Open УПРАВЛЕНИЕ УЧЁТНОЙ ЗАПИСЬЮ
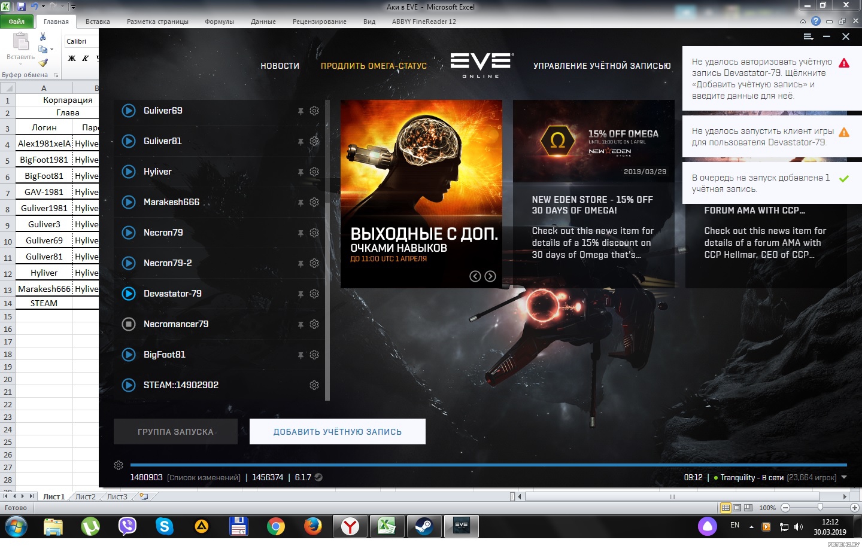862x549 pixels. [x=602, y=66]
